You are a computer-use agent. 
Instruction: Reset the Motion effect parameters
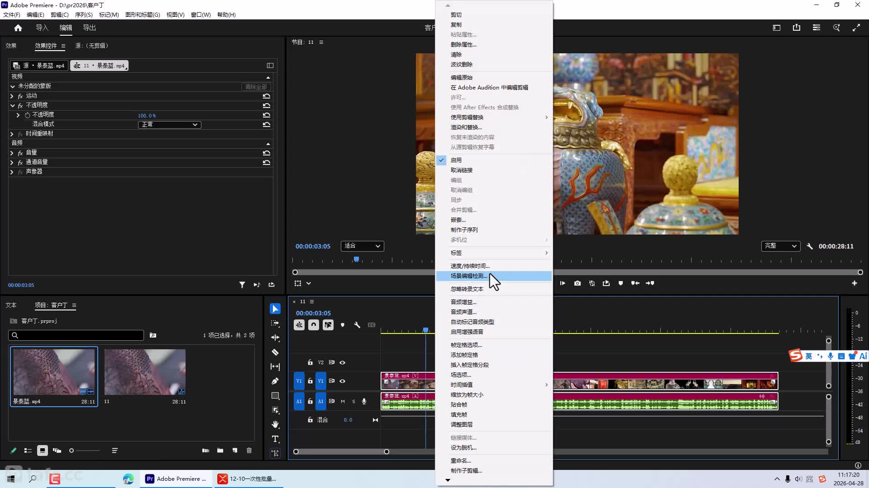267,96
